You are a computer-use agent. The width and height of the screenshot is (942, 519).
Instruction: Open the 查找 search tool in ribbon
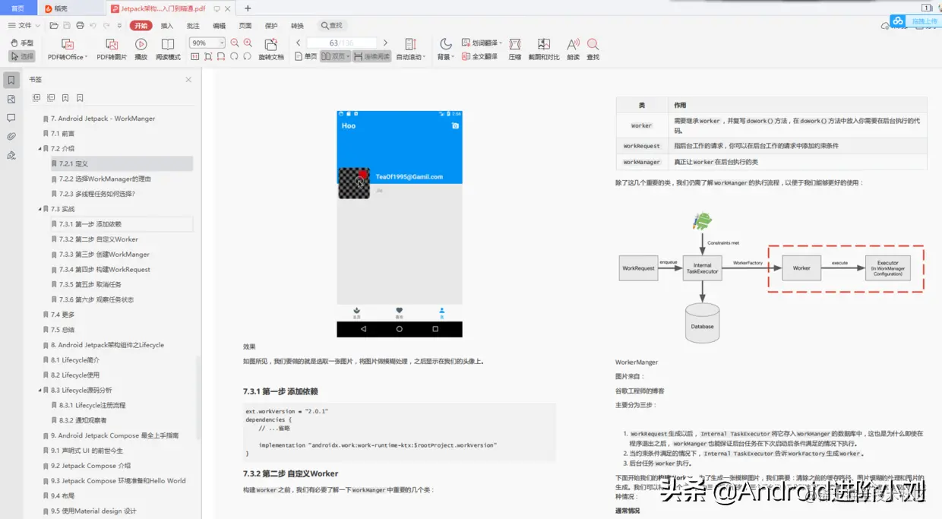pos(593,49)
